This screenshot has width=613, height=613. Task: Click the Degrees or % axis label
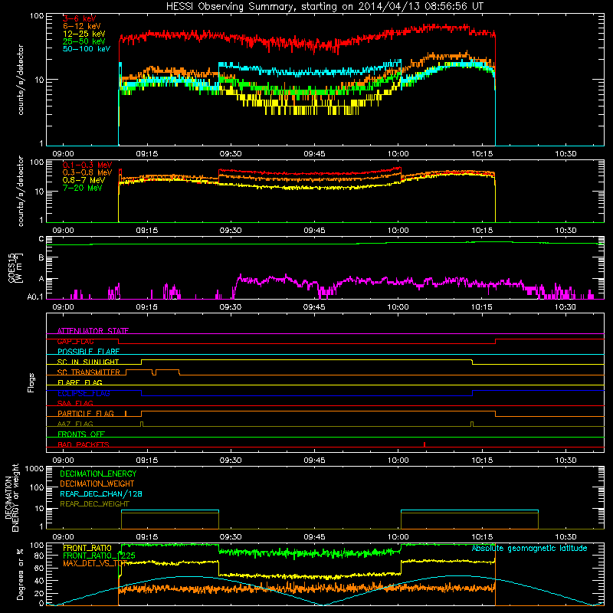point(20,574)
